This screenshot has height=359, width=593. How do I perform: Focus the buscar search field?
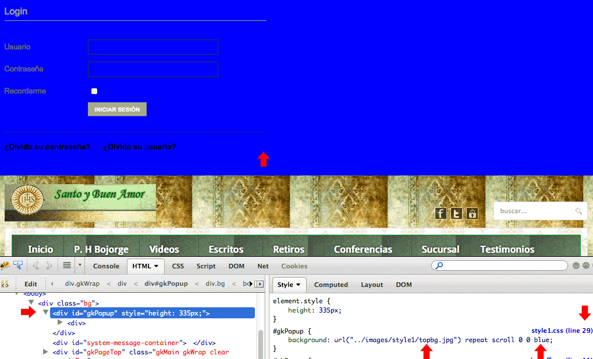point(541,211)
